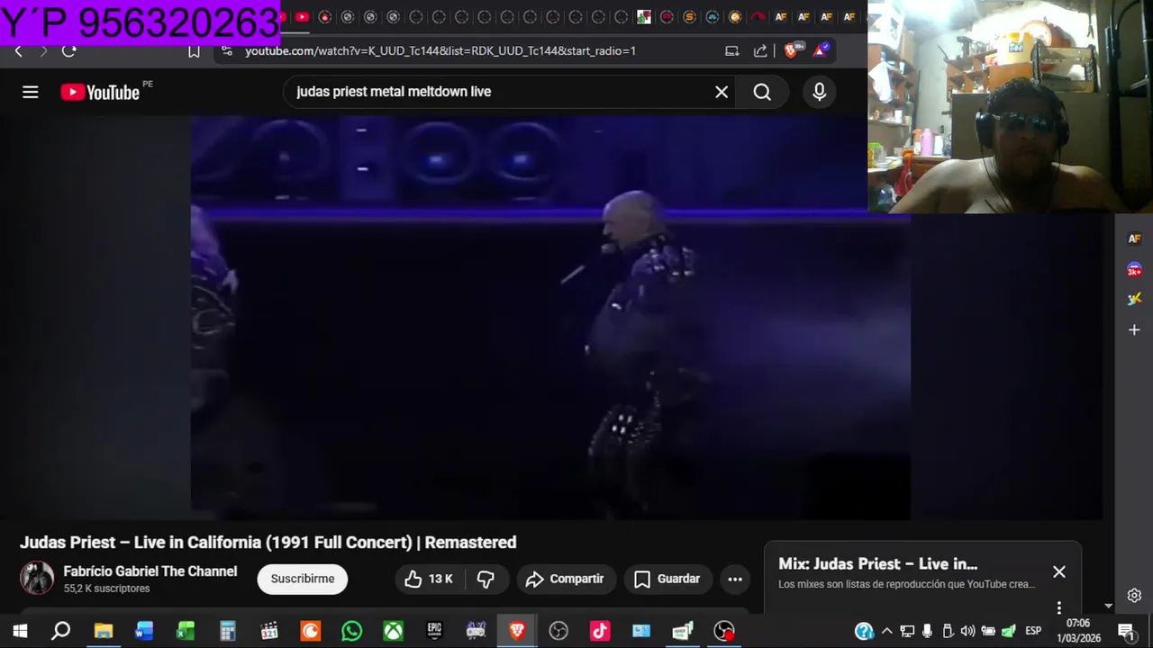Image resolution: width=1153 pixels, height=648 pixels.
Task: Switch to the Brave browser taskbar icon
Action: click(x=517, y=631)
